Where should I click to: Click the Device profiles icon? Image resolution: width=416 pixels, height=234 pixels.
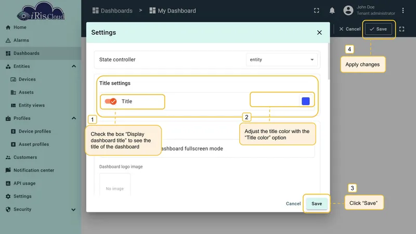pyautogui.click(x=14, y=132)
